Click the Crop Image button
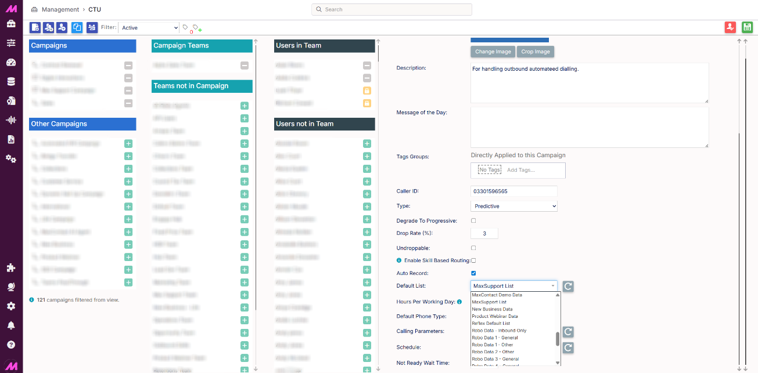758x373 pixels. 536,52
